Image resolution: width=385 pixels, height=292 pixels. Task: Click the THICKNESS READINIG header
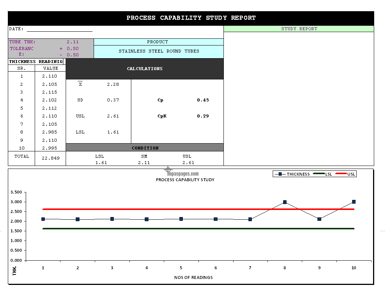click(x=36, y=62)
